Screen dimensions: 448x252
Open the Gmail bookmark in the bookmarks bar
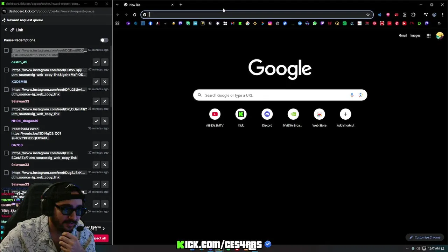pyautogui.click(x=233, y=23)
